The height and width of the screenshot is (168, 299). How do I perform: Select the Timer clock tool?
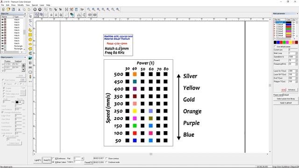click(30, 72)
